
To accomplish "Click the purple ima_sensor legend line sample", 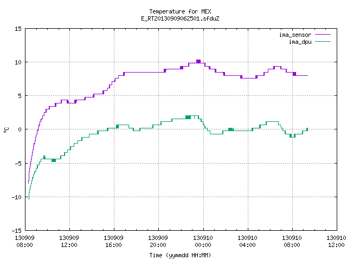I will pos(323,35).
